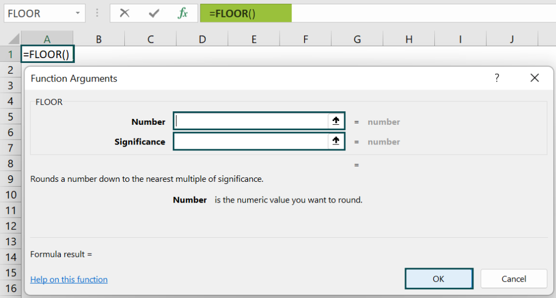Click the bold Significance argument label
This screenshot has width=556, height=298.
pyautogui.click(x=140, y=142)
